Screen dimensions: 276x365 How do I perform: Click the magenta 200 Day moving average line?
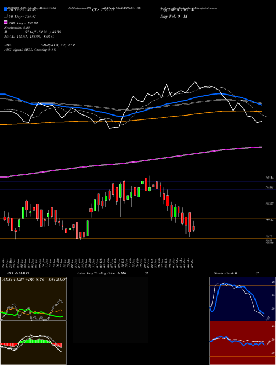pyautogui.click(x=130, y=162)
